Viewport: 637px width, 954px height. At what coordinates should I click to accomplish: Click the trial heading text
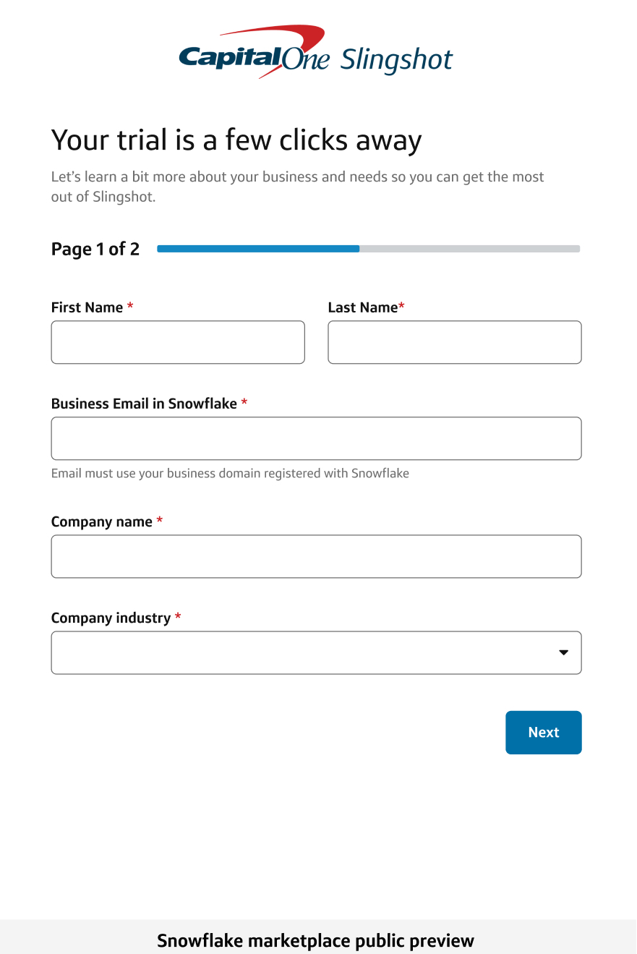tap(236, 140)
